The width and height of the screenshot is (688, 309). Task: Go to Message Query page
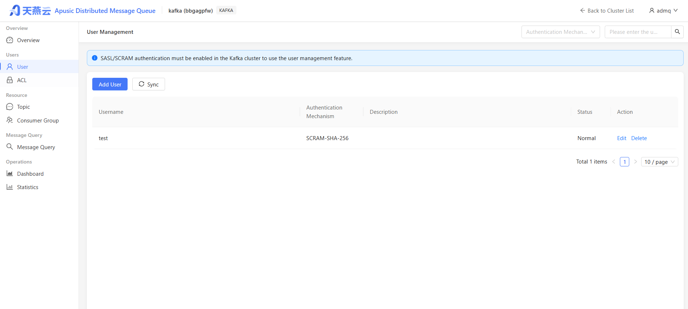(x=39, y=147)
